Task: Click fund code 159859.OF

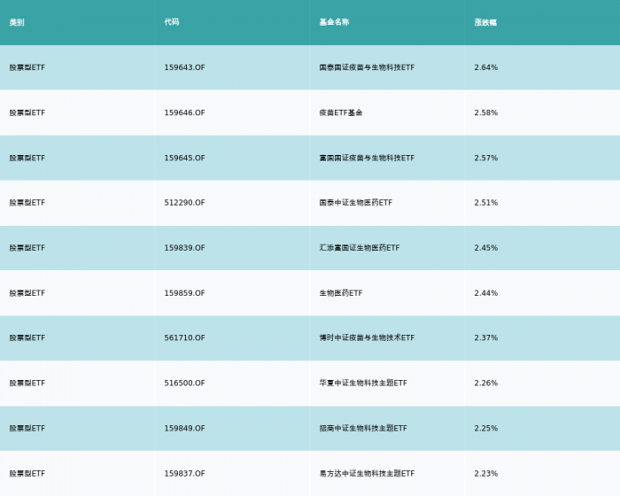Action: click(184, 293)
